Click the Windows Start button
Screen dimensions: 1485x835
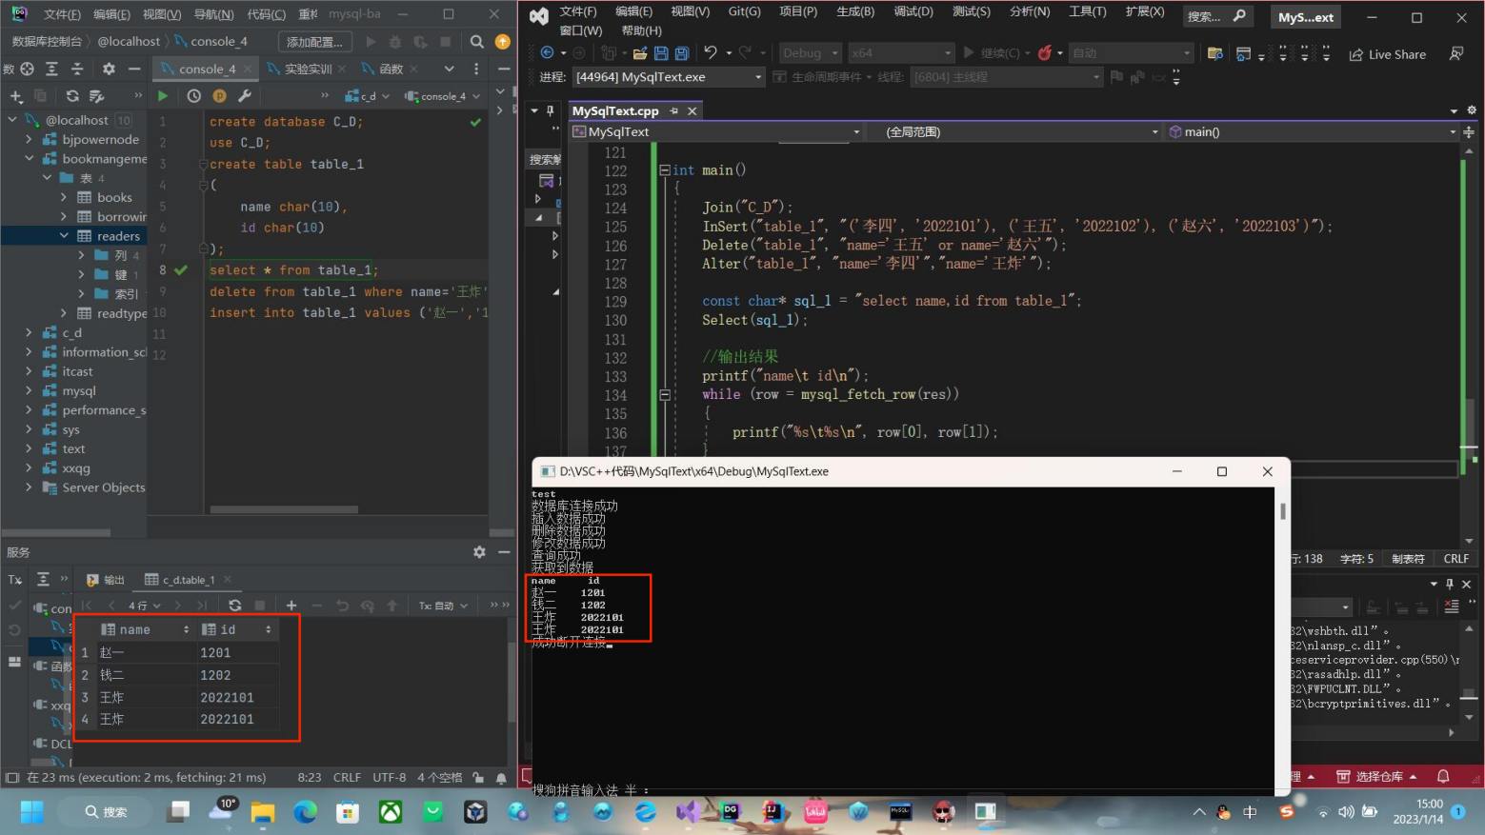click(x=31, y=811)
